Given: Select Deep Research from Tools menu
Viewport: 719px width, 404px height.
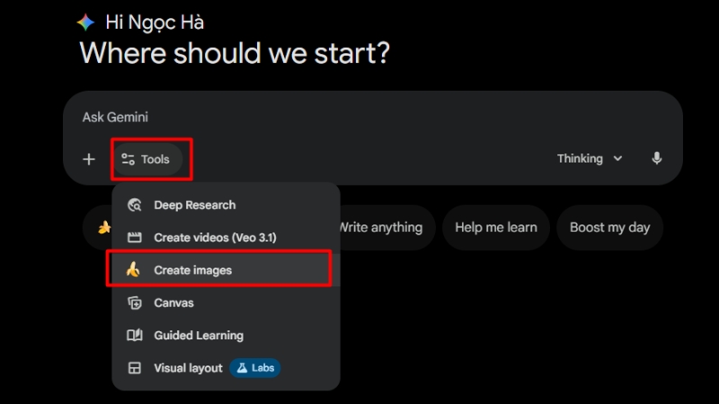Looking at the screenshot, I should 194,206.
